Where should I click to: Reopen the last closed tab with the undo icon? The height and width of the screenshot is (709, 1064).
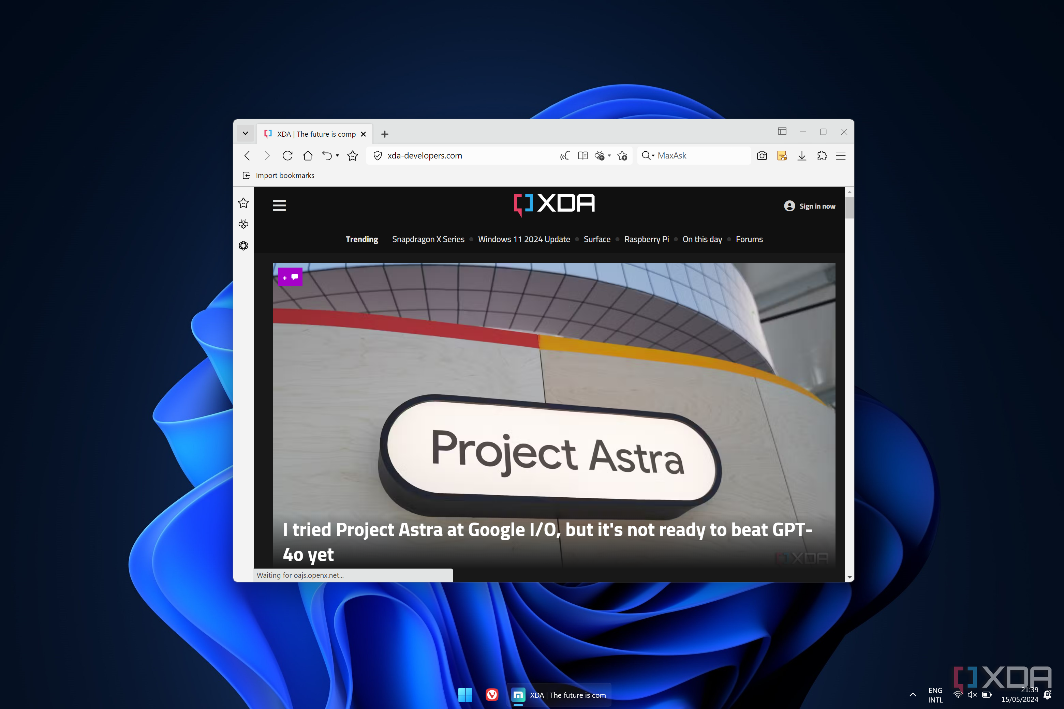[x=327, y=155]
